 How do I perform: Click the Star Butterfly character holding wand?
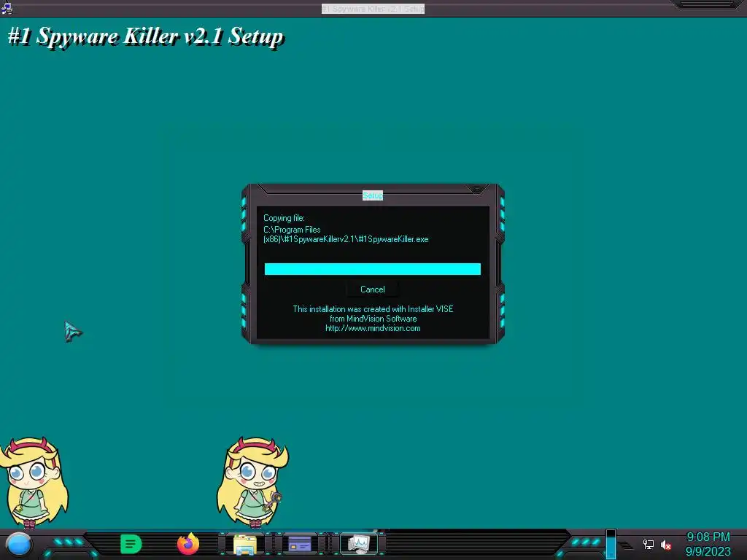click(252, 482)
